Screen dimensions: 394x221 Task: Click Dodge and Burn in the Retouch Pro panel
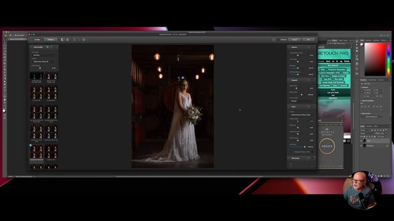(338, 76)
